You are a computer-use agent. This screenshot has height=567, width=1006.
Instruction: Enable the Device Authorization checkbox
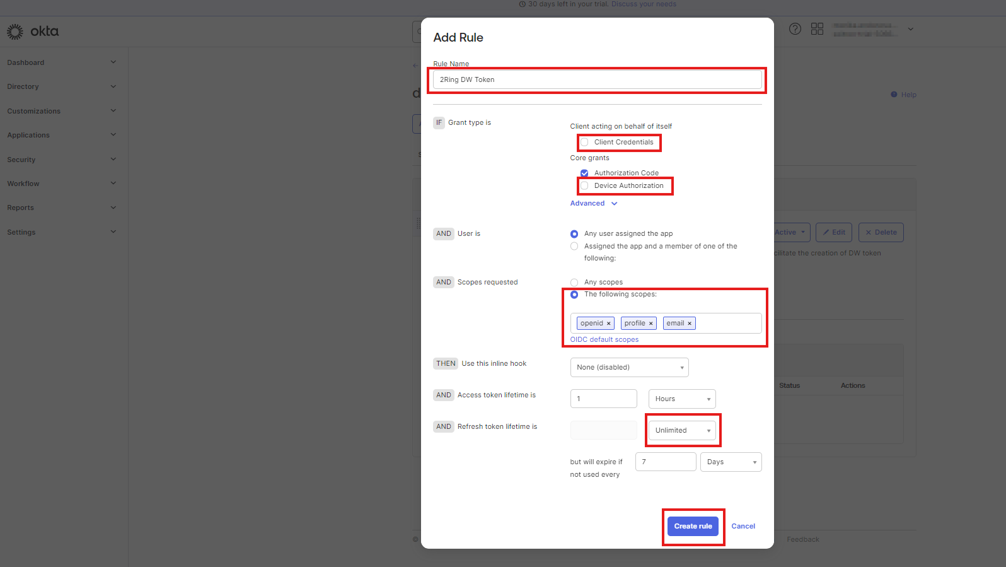(584, 186)
